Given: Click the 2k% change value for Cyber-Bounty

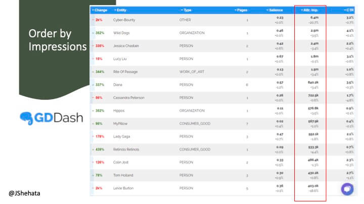Looking at the screenshot, I should tap(99, 20).
